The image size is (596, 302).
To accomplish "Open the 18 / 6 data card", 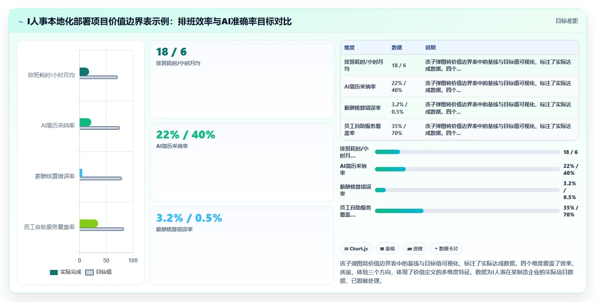I will [242, 79].
